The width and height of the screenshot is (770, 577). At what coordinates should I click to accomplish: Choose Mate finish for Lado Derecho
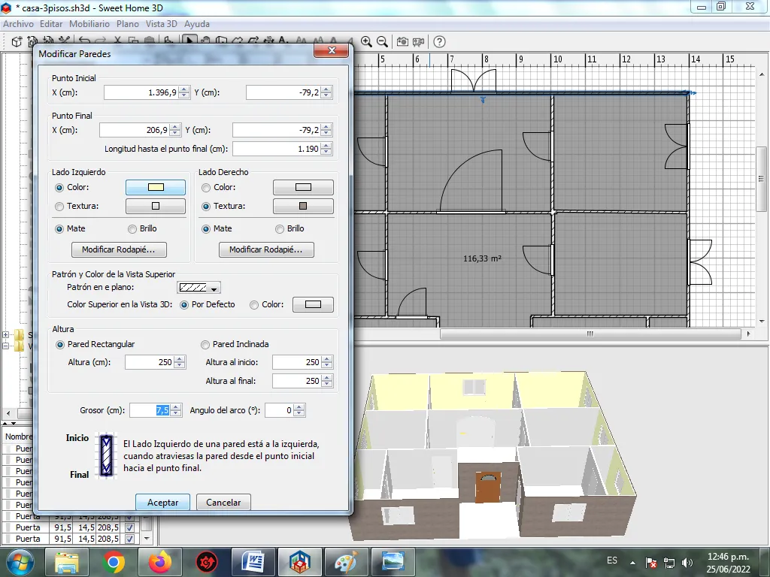click(x=206, y=228)
